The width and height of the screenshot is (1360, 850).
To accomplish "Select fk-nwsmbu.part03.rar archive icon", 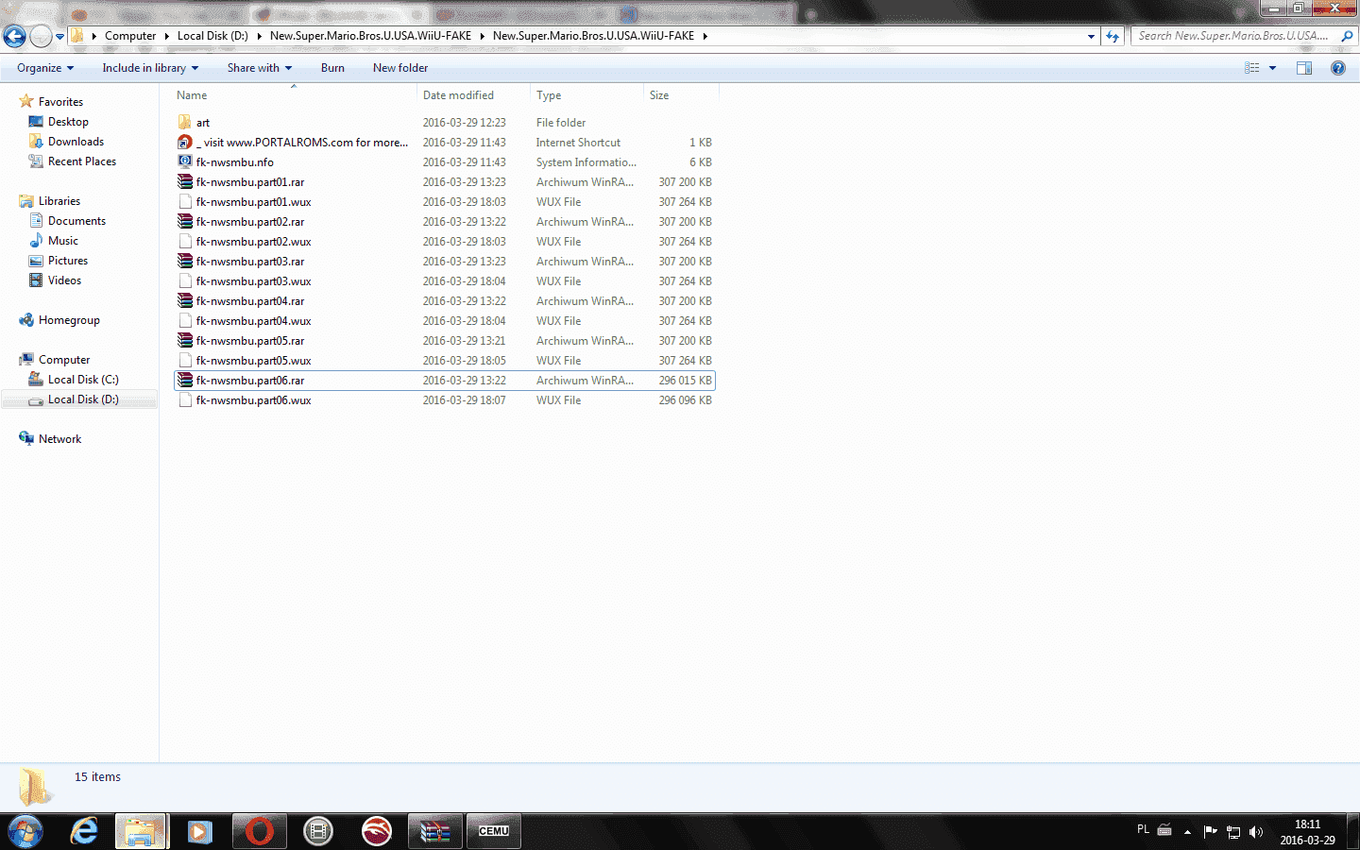I will [x=185, y=262].
